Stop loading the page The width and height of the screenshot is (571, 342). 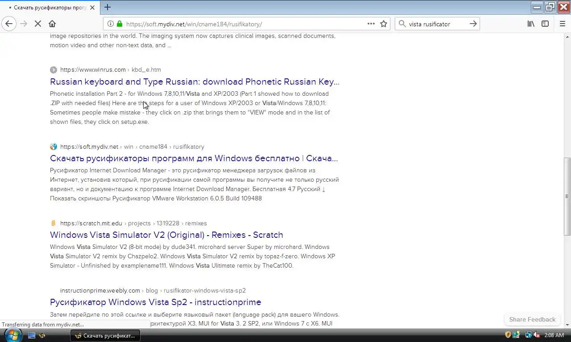click(38, 24)
